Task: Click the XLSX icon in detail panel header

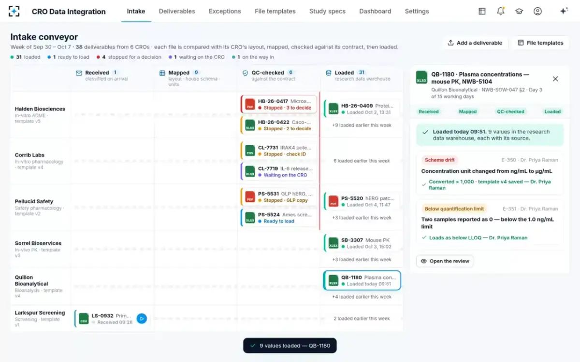Action: coord(421,78)
